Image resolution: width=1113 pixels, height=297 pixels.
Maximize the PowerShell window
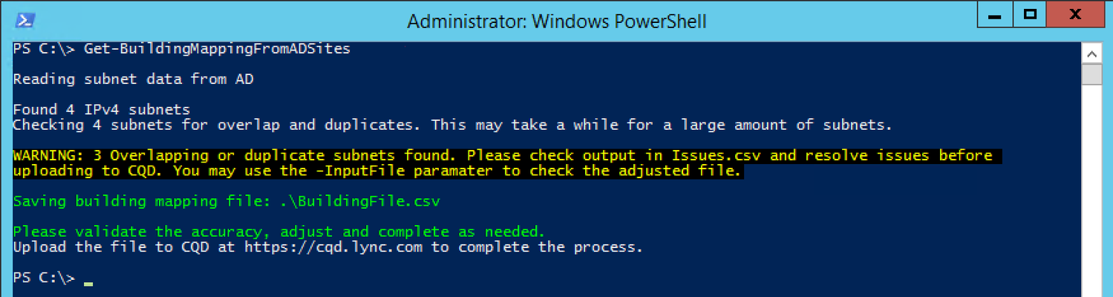tap(1030, 16)
